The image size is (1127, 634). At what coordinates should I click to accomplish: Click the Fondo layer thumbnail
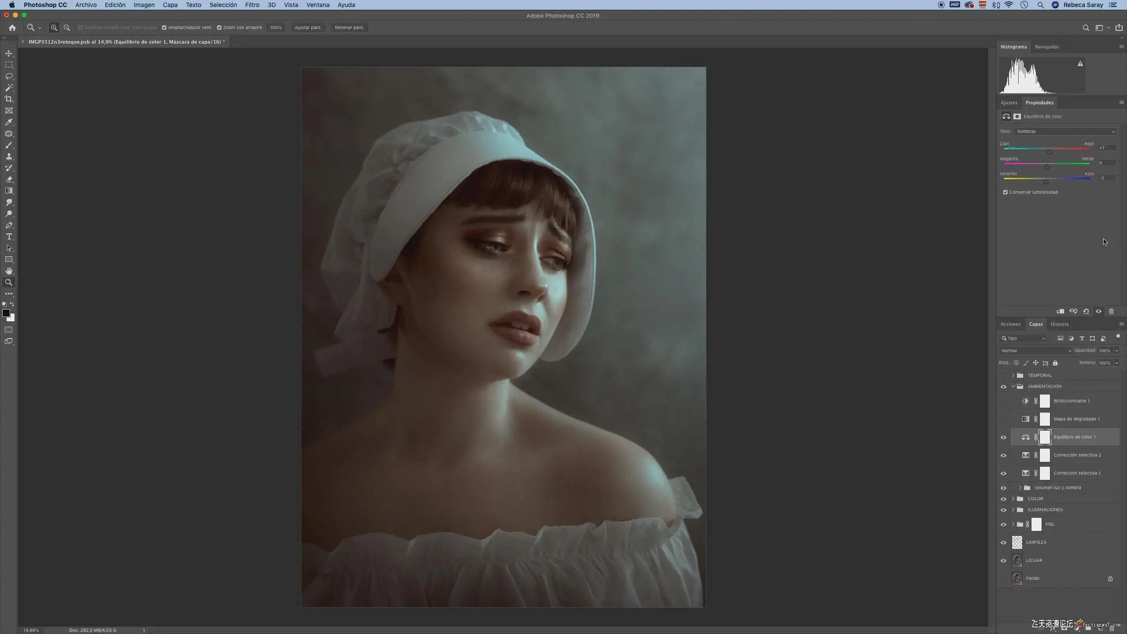pyautogui.click(x=1017, y=578)
